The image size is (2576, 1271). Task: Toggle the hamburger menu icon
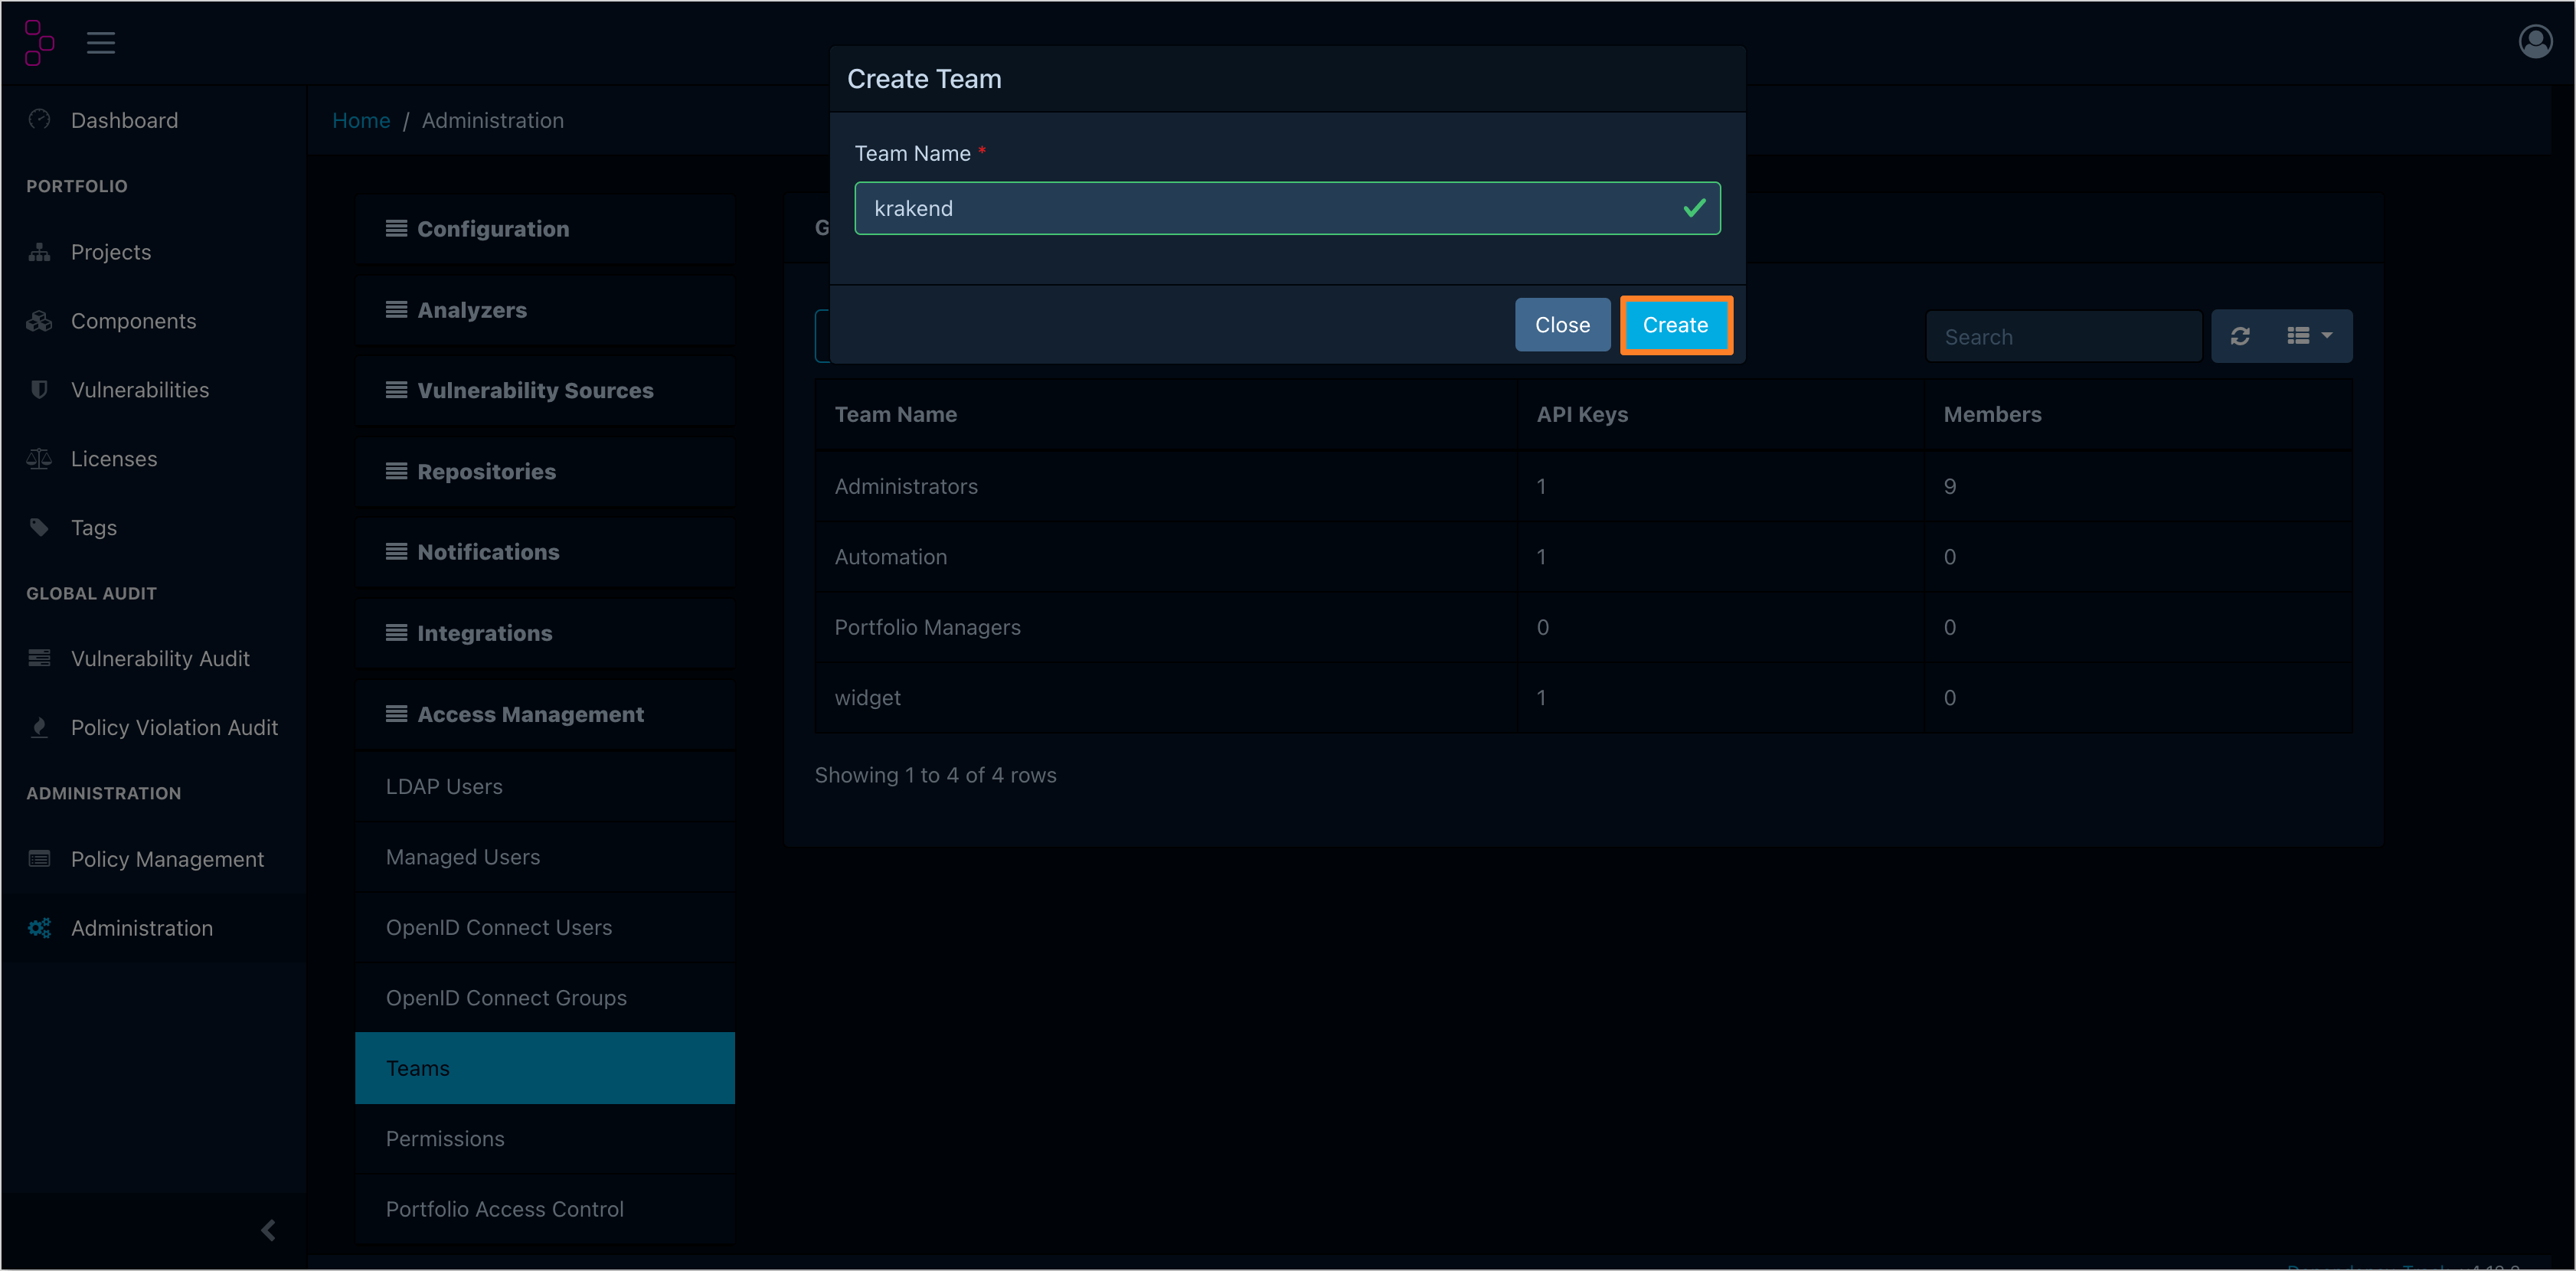coord(100,43)
